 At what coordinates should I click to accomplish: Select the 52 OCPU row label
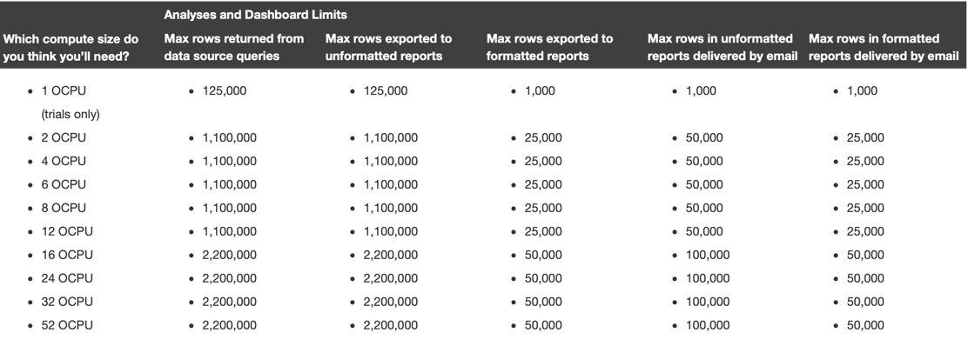(x=67, y=325)
